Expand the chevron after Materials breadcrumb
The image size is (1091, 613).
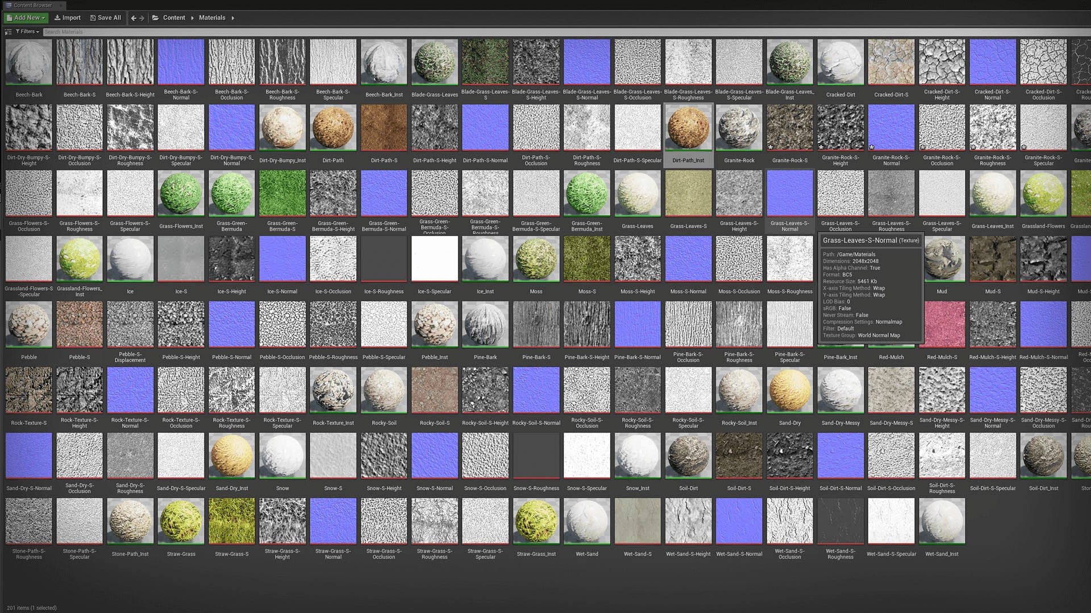click(232, 18)
